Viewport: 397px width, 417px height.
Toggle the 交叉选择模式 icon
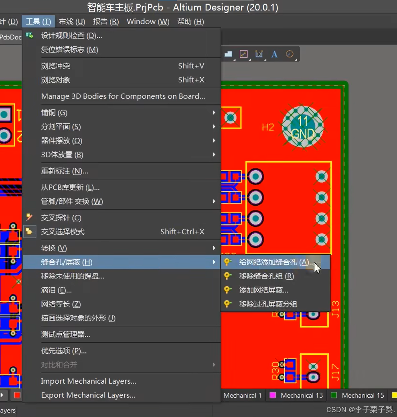click(x=30, y=232)
